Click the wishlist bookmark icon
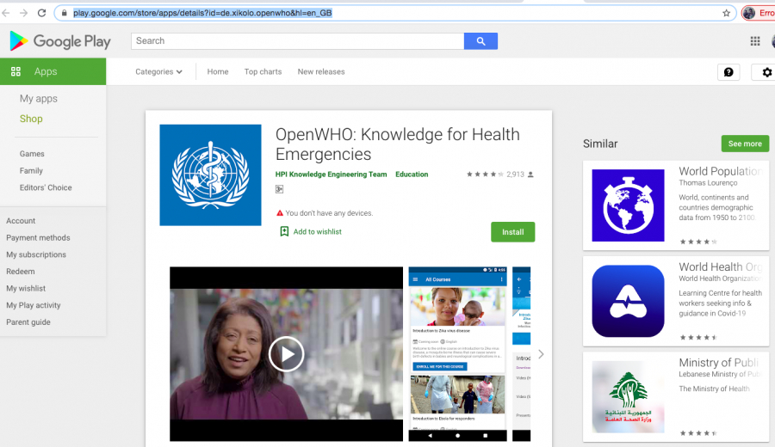 click(x=284, y=231)
